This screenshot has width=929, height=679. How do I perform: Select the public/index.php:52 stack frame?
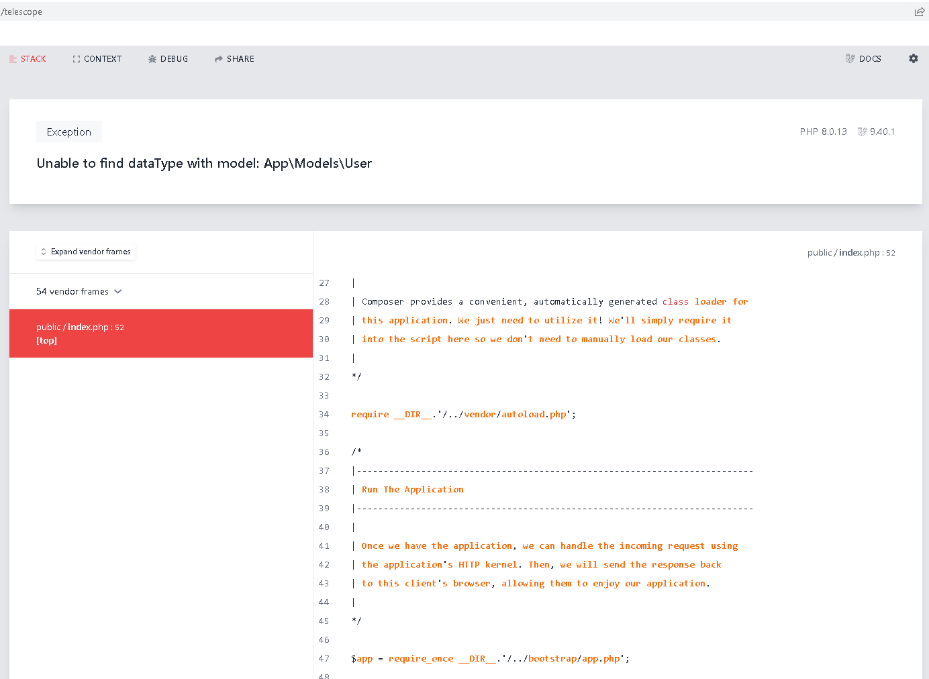point(160,333)
